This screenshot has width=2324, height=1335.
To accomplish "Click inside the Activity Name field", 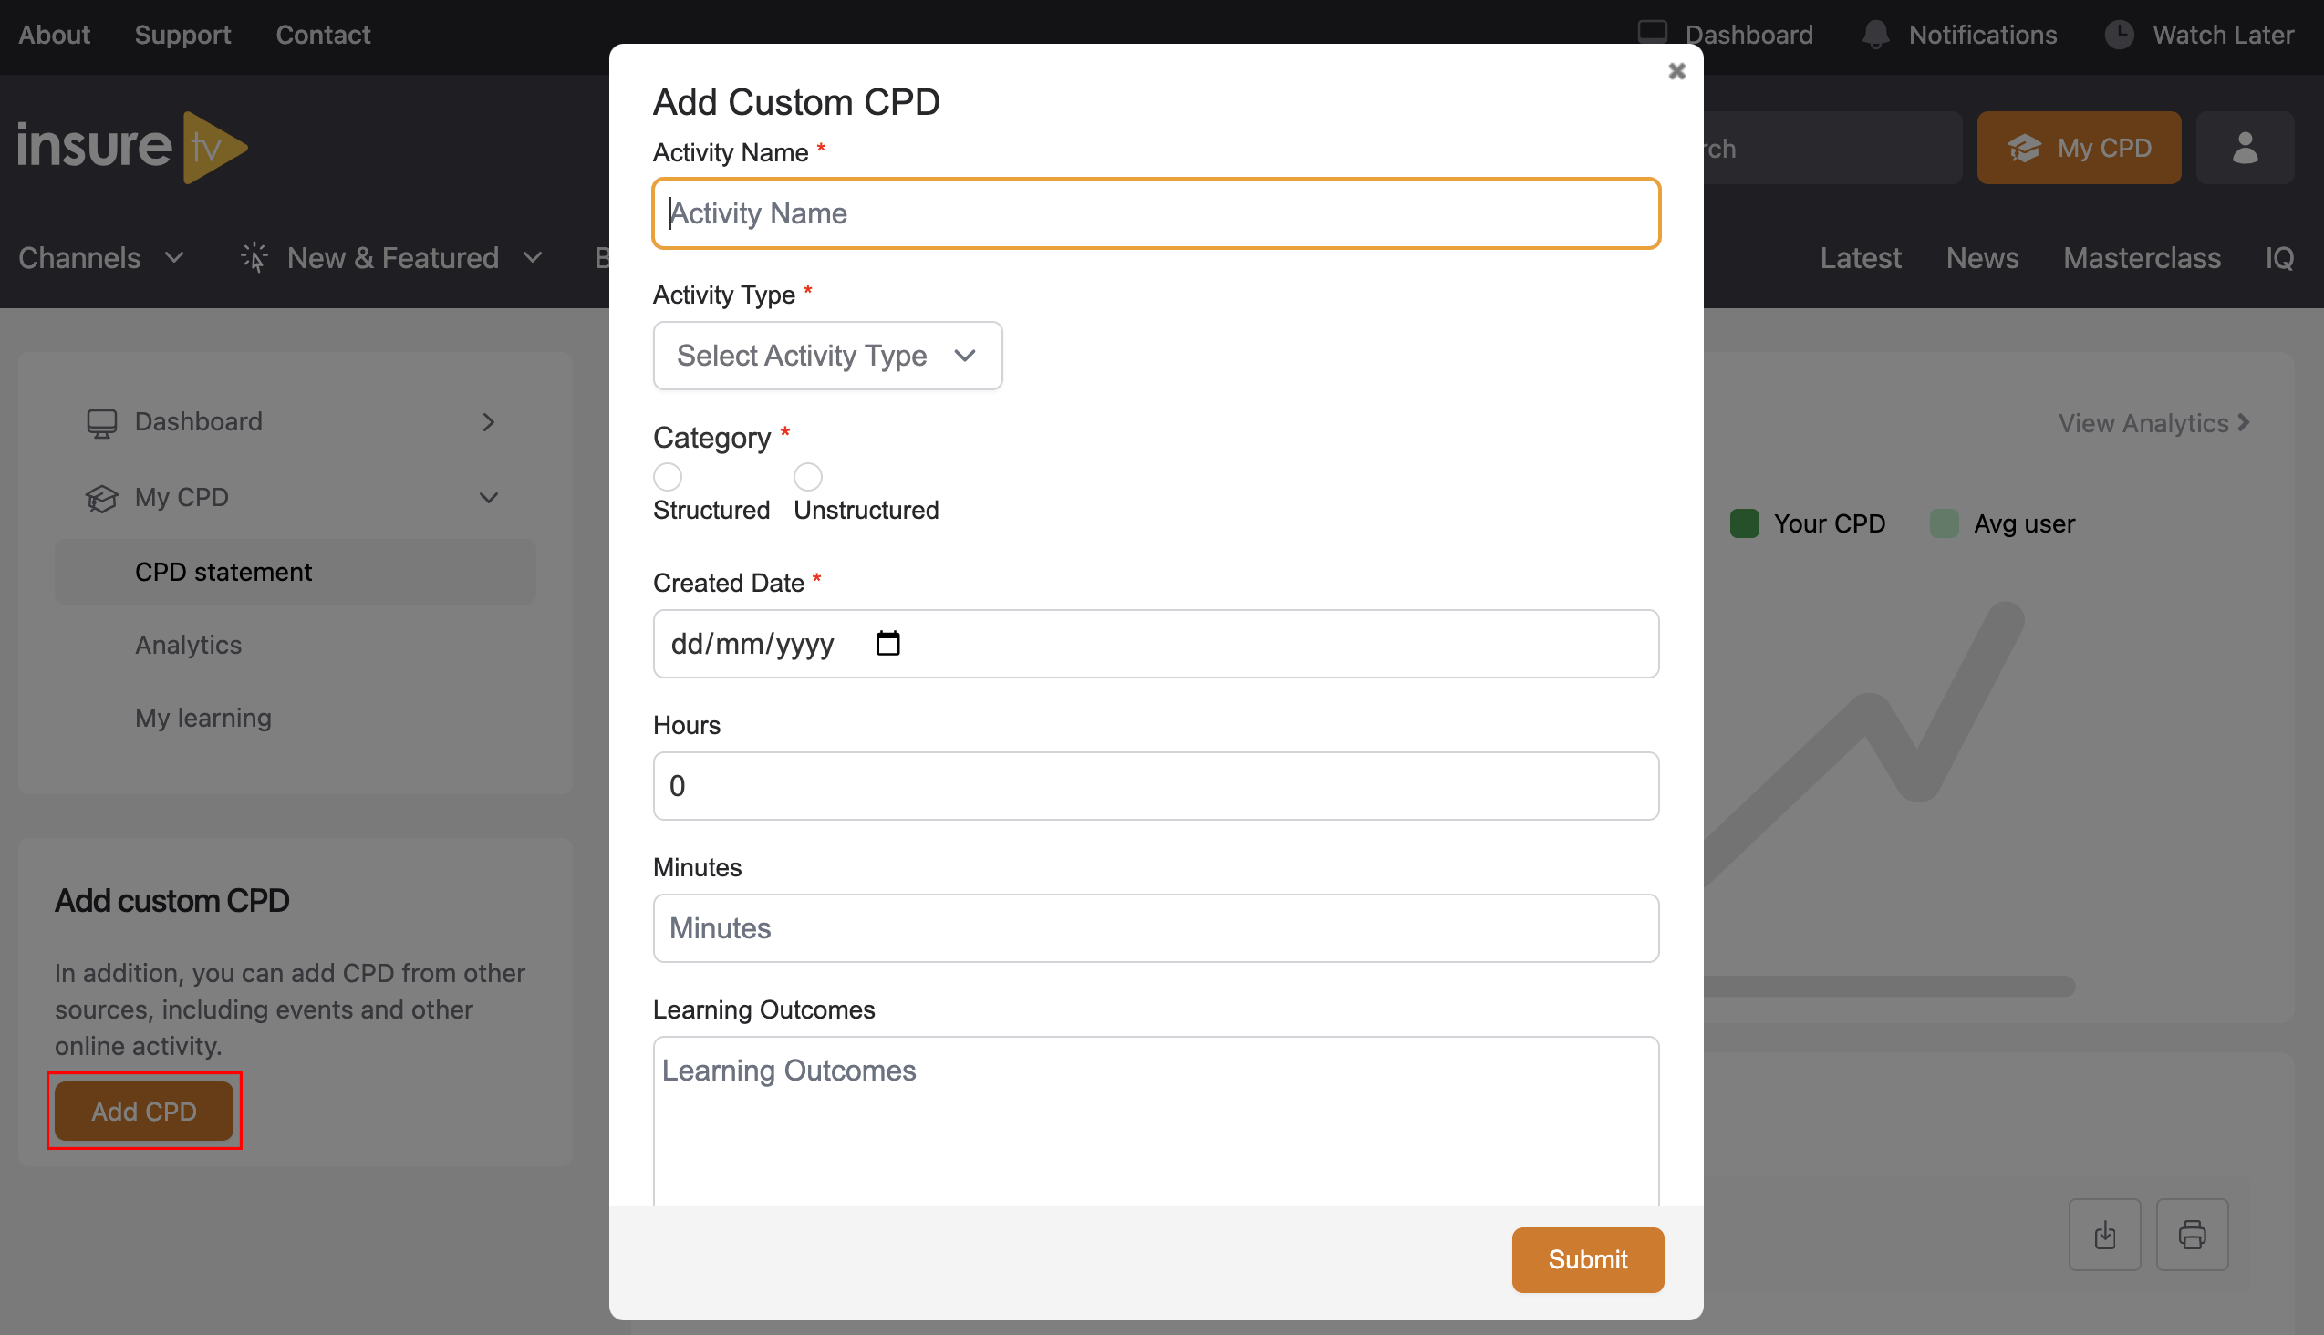I will tap(1155, 212).
